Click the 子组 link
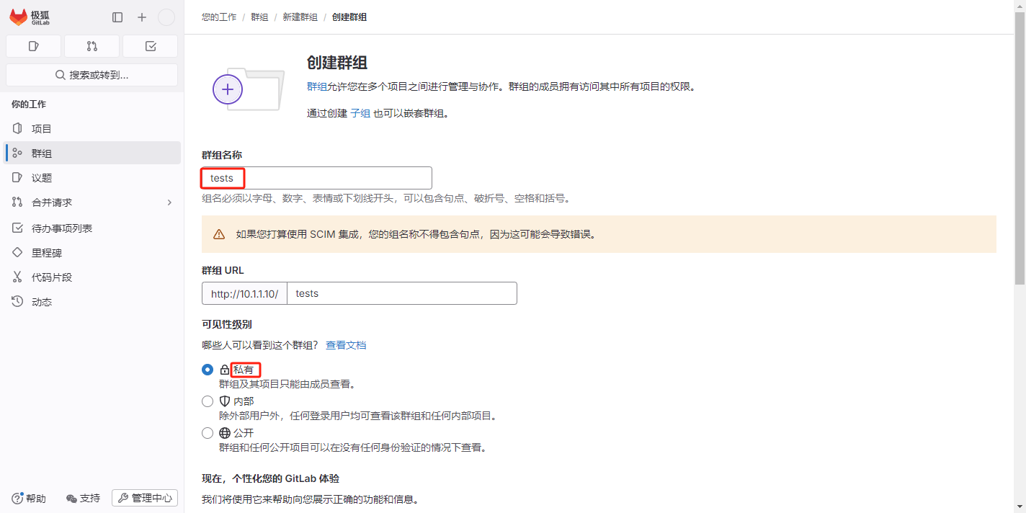1026x513 pixels. 360,113
